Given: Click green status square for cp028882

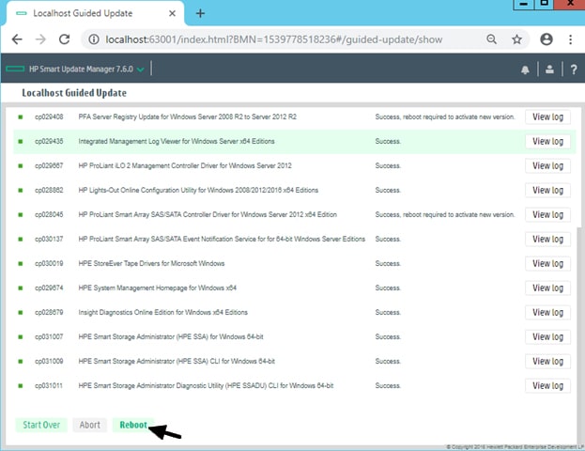Looking at the screenshot, I should click(x=21, y=191).
